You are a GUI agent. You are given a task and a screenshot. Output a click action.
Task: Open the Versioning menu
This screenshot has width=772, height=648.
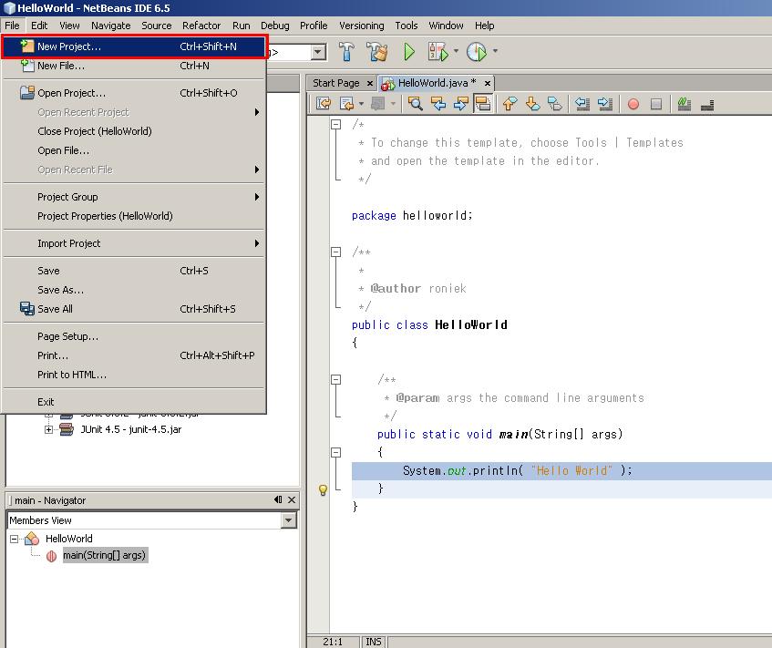click(361, 26)
